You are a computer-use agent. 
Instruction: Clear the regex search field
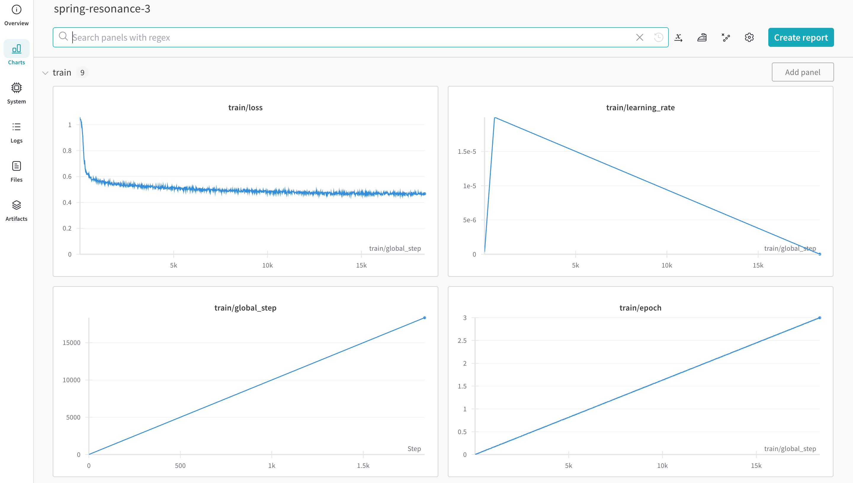[x=640, y=37]
